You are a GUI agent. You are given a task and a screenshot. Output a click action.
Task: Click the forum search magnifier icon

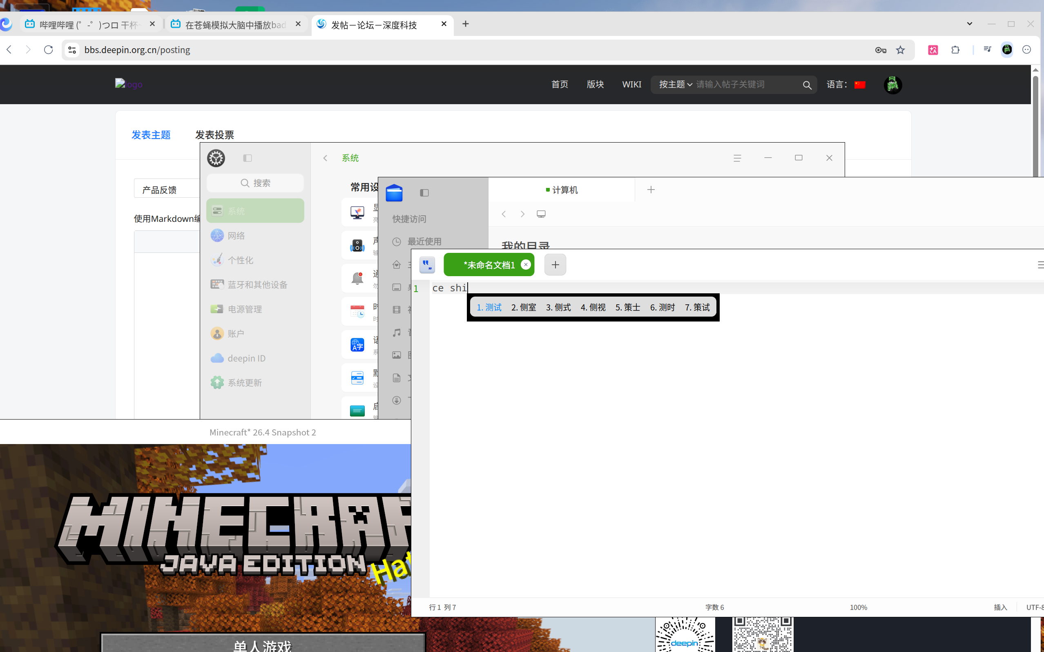click(807, 85)
